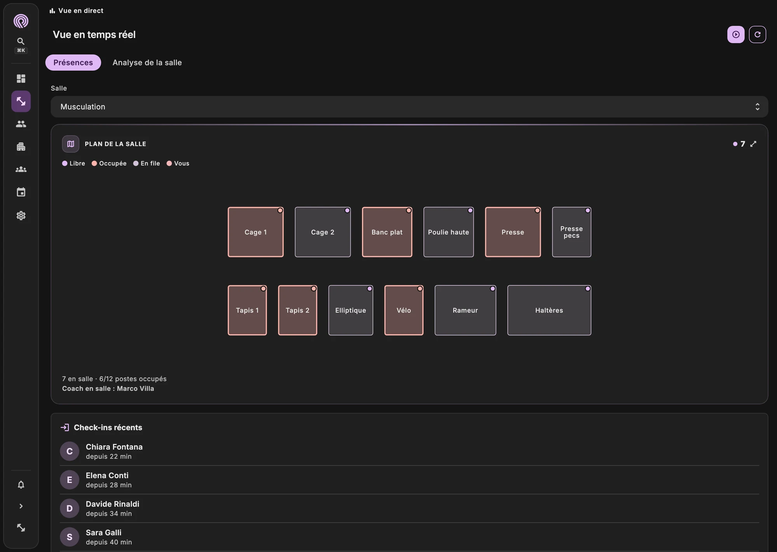This screenshot has height=552, width=777.
Task: Switch to Analyse de la salle tab
Action: point(147,62)
